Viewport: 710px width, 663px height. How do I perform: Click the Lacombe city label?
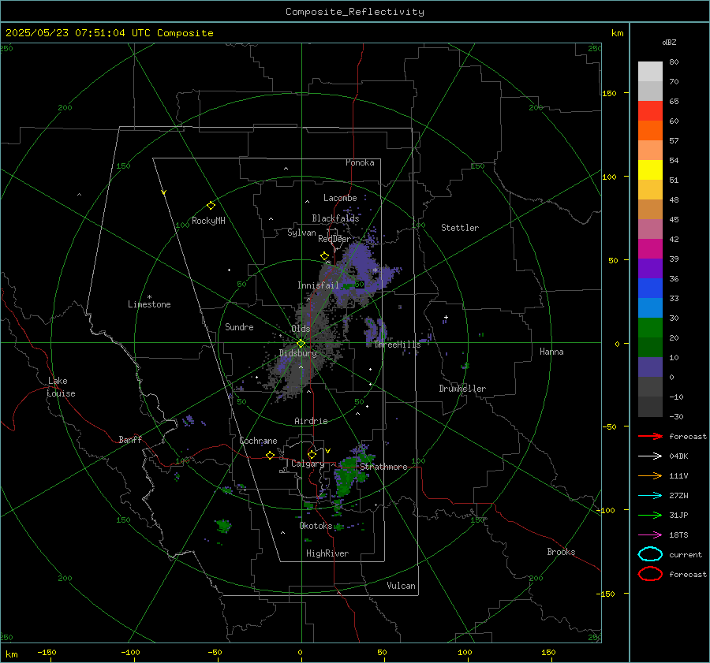(340, 198)
